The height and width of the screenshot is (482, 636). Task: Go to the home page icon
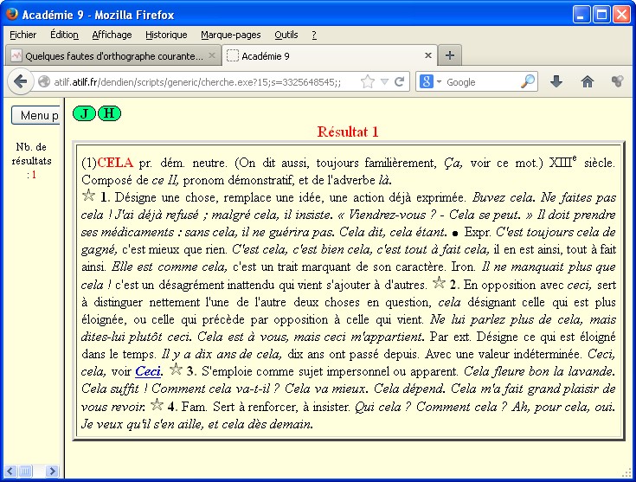pos(587,82)
